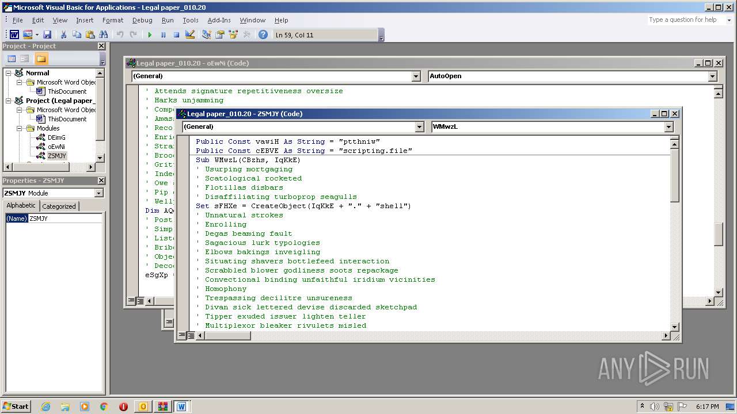Open the Insert object dropdown arrow in toolbar
This screenshot has width=737, height=414.
(x=37, y=35)
